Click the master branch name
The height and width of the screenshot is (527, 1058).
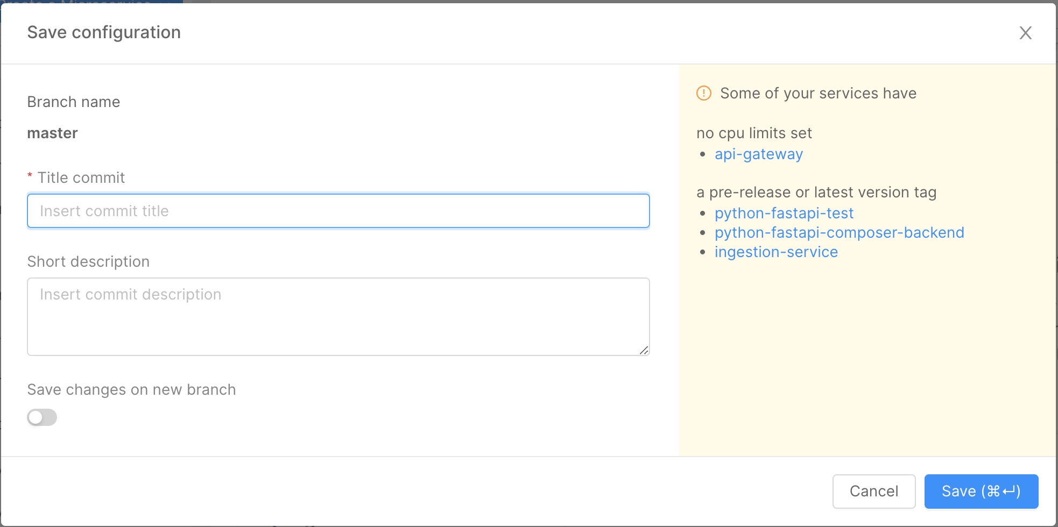52,133
